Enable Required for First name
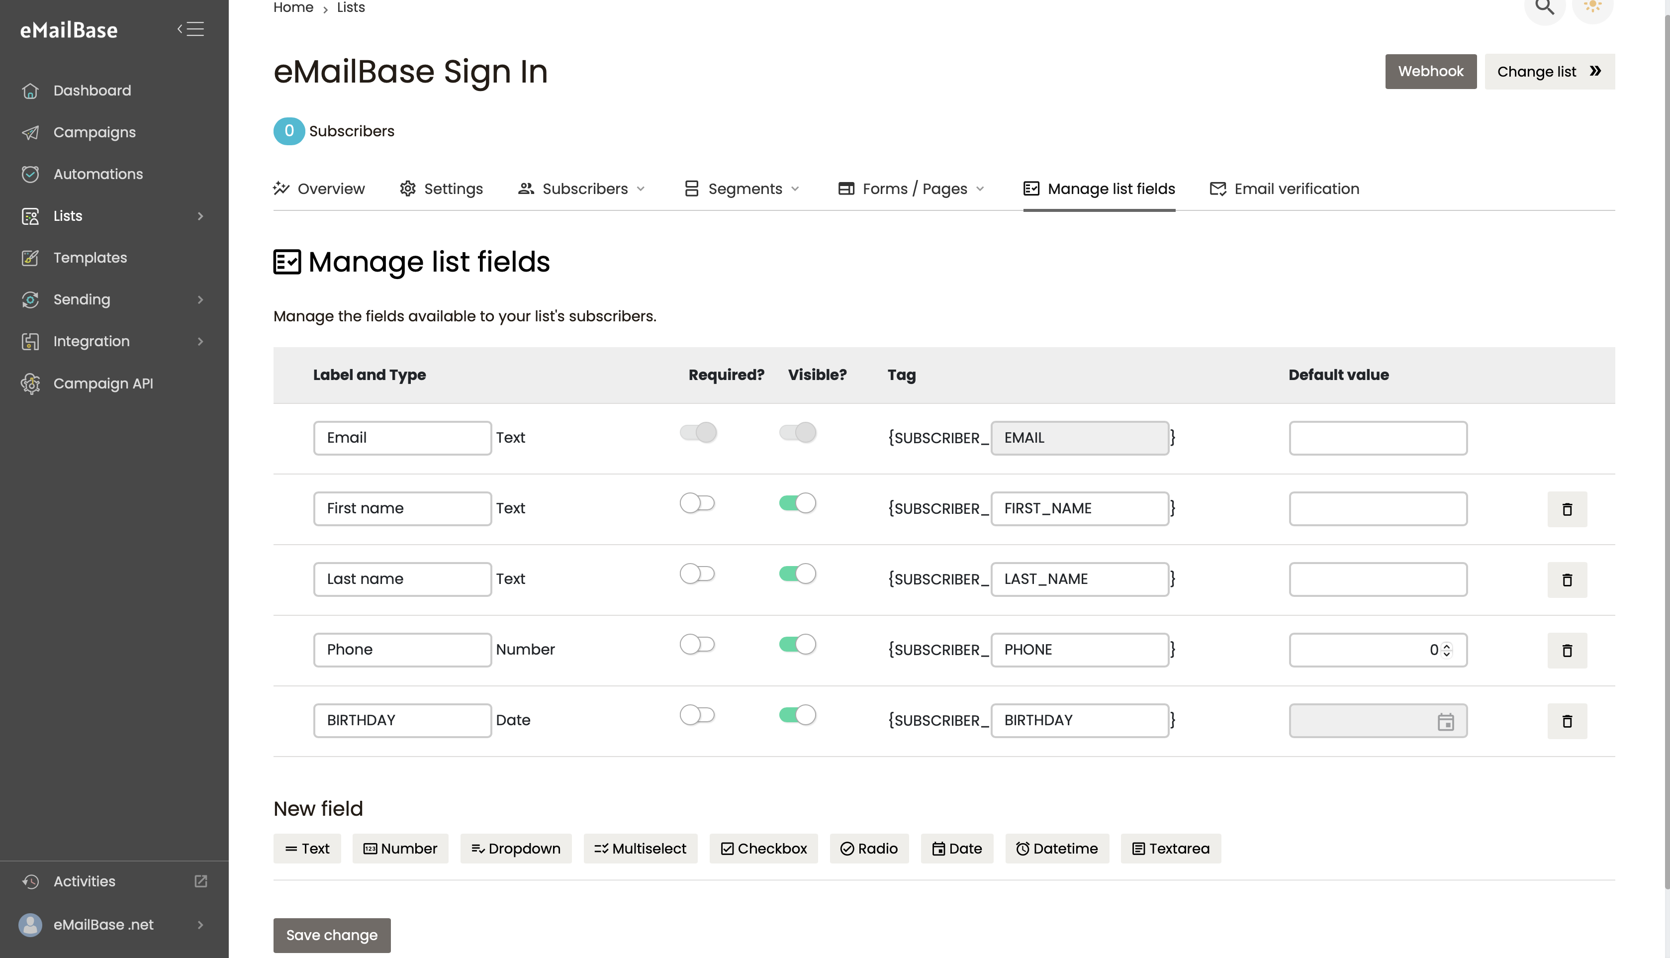The height and width of the screenshot is (958, 1670). tap(697, 503)
